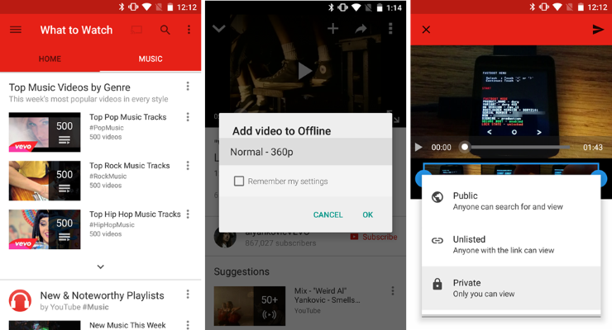Click OK in Add video to Offline
The image size is (612, 330).
[x=368, y=214]
